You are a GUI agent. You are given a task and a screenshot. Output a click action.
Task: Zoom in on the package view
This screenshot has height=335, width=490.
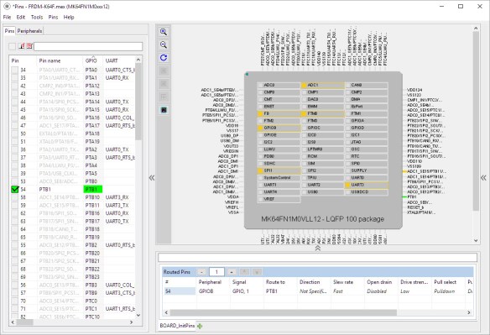[x=164, y=32]
